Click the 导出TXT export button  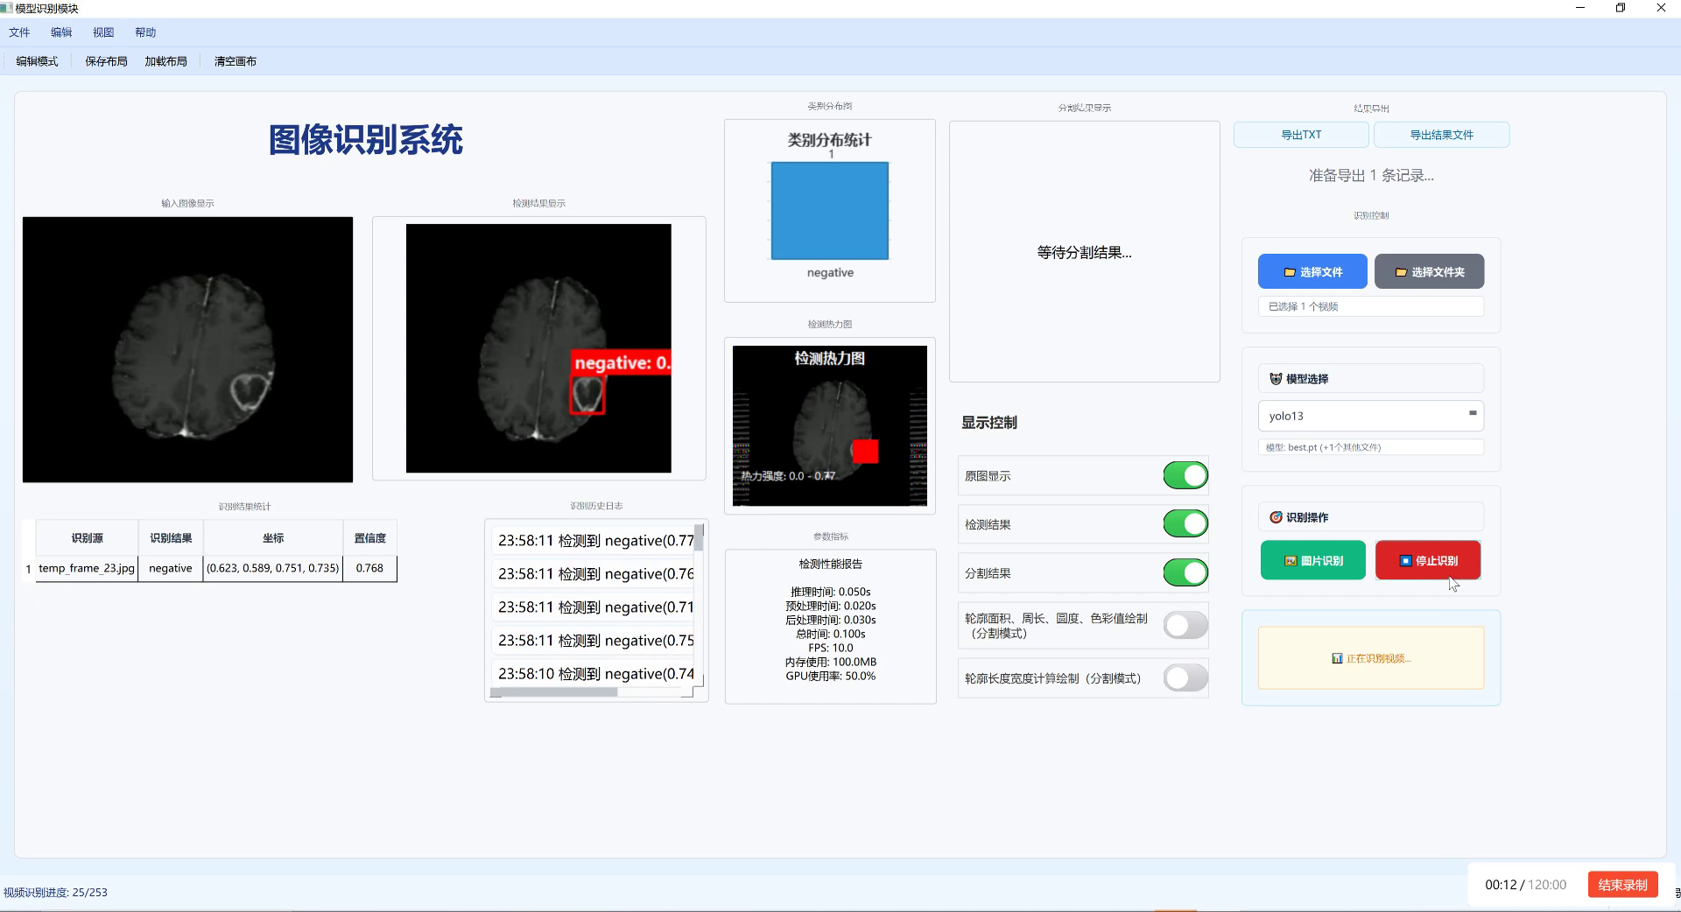click(x=1302, y=134)
